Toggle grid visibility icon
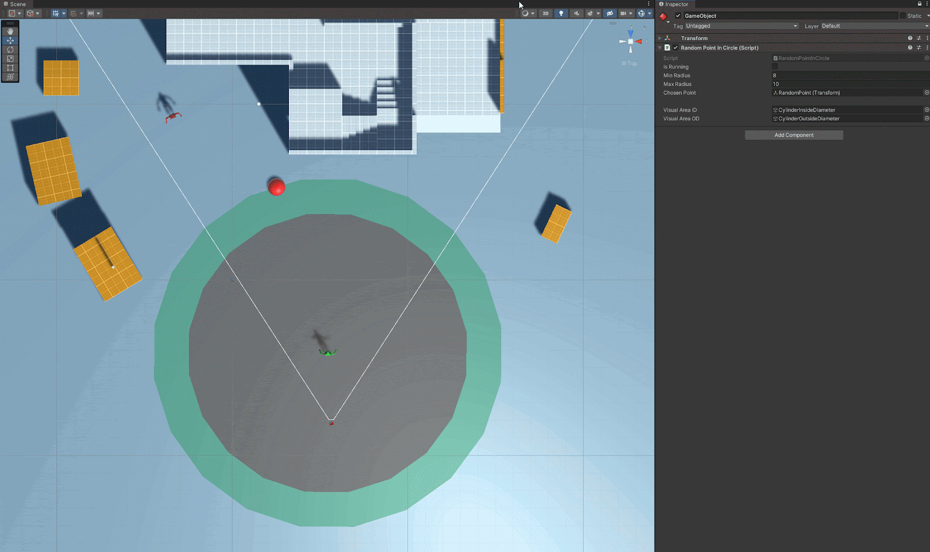 pos(55,13)
